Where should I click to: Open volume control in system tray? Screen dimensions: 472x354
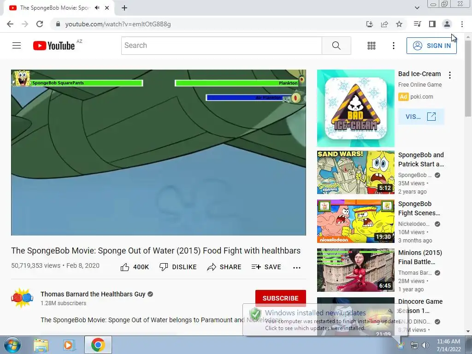pos(425,345)
